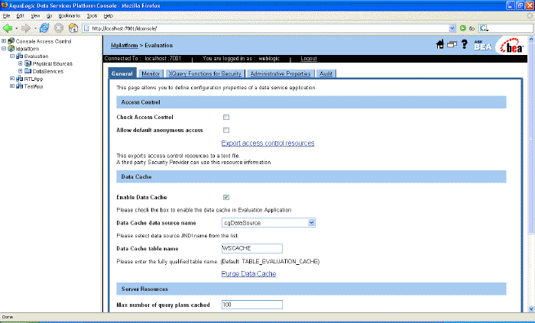
Task: Click the green Go button icon
Action: (463, 28)
